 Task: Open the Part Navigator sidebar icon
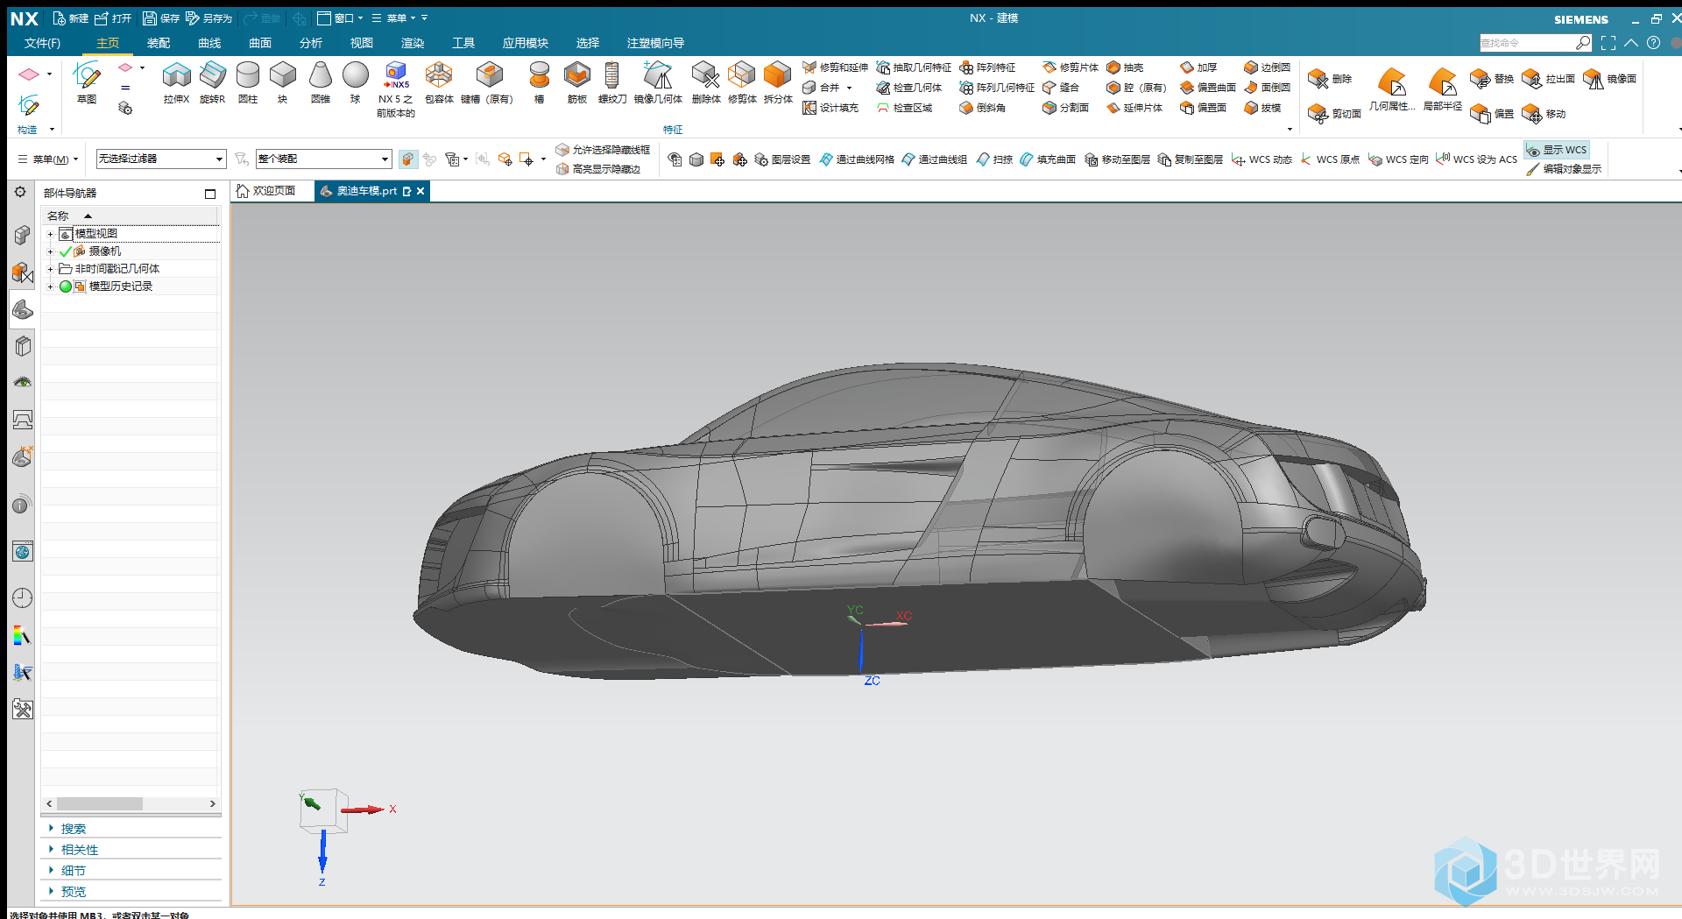click(23, 308)
